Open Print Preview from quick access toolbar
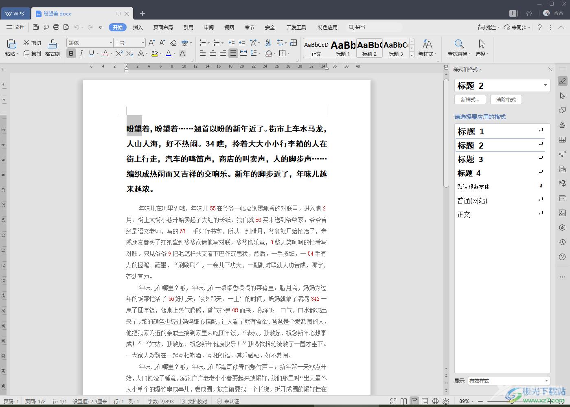The width and height of the screenshot is (570, 407). click(x=66, y=27)
